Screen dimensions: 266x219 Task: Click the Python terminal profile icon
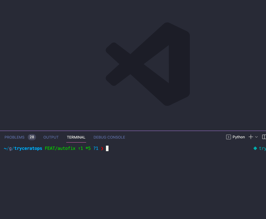click(x=228, y=137)
